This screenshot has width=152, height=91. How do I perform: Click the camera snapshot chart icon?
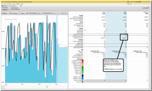tap(62, 13)
